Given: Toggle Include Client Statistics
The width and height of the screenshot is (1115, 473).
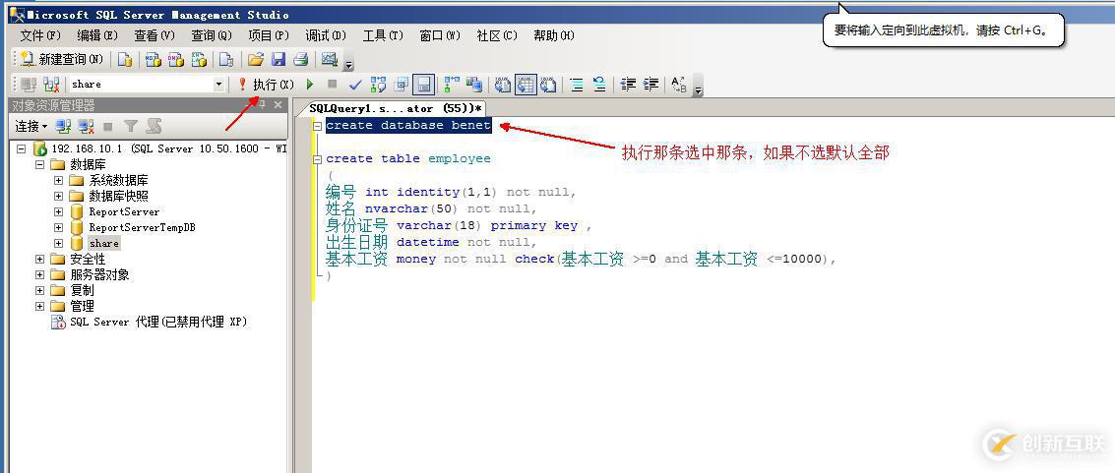Looking at the screenshot, I should 474,85.
